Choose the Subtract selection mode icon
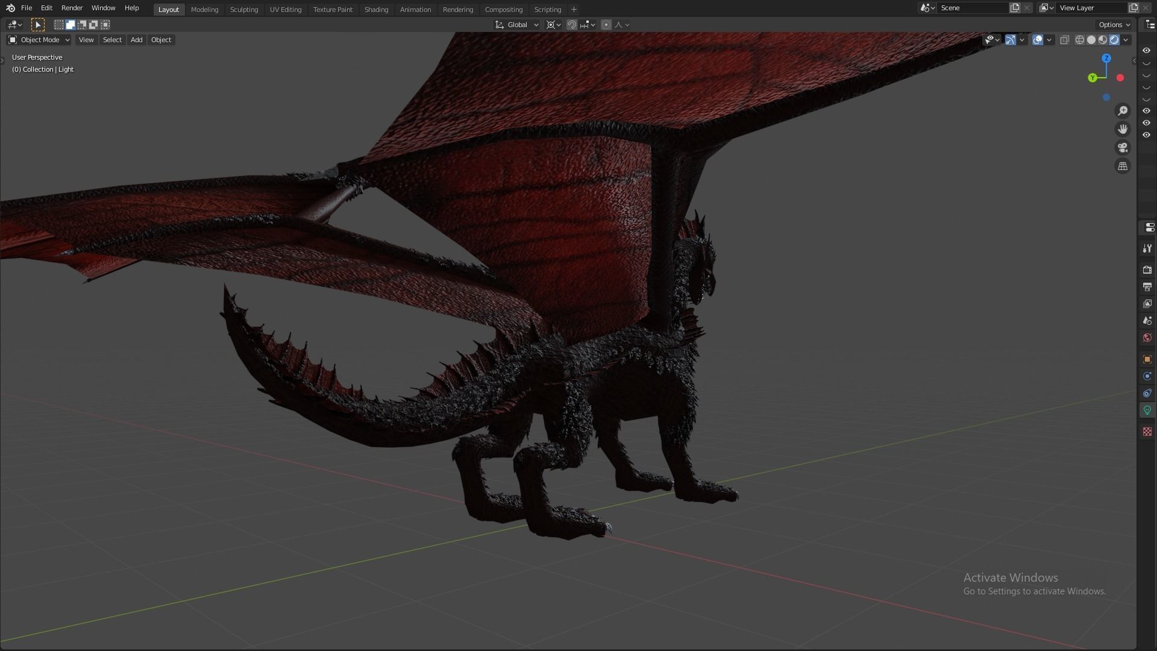Viewport: 1157px width, 651px height. 82,25
